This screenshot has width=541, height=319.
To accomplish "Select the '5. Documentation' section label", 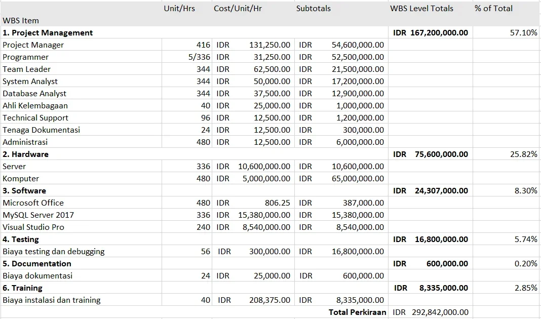I will pos(37,263).
